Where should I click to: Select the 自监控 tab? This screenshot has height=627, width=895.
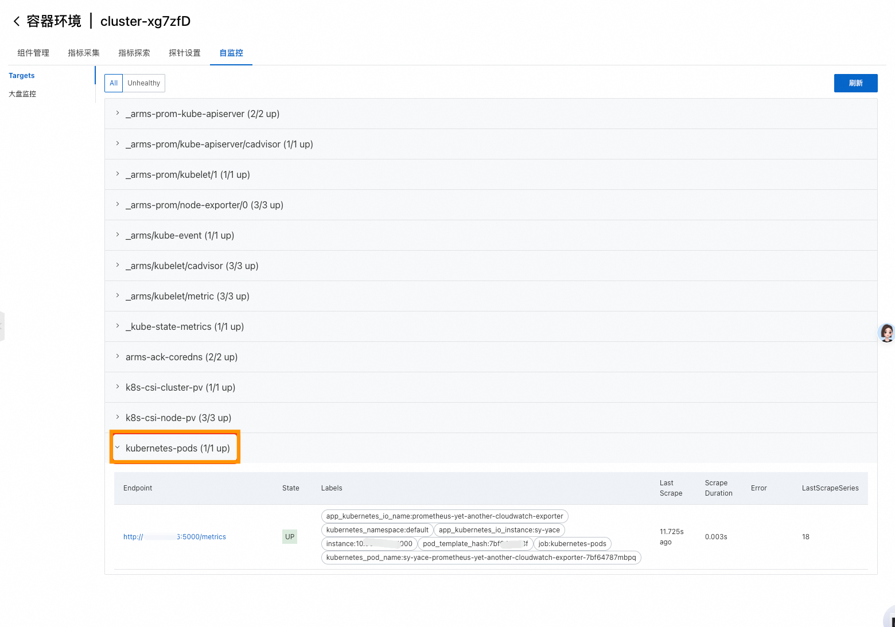click(231, 53)
